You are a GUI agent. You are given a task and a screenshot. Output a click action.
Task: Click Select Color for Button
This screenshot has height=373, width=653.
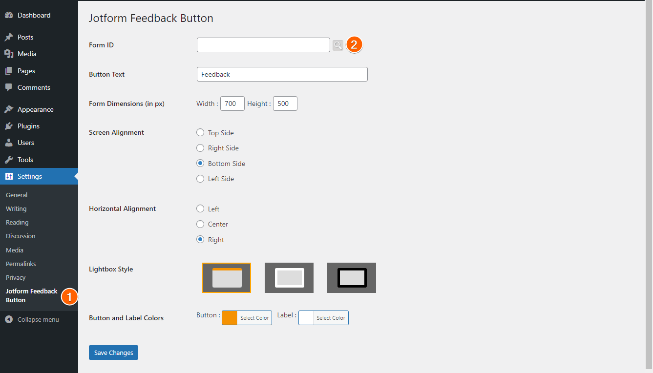(254, 318)
